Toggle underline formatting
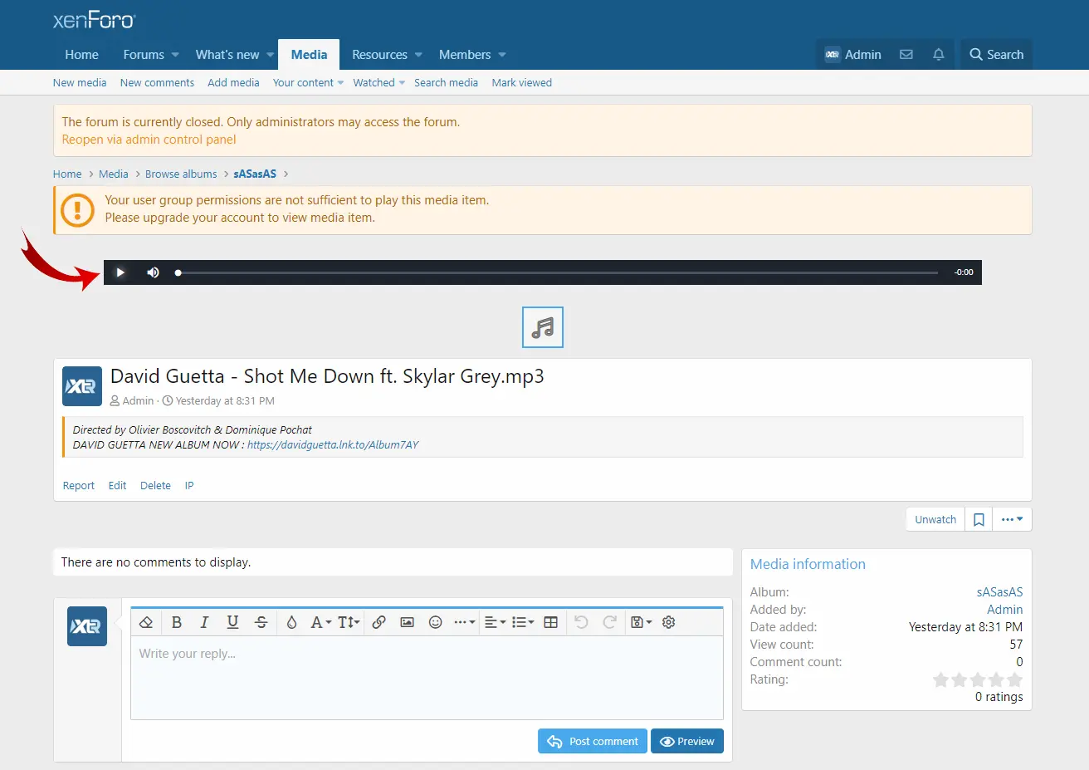1089x770 pixels. tap(232, 622)
